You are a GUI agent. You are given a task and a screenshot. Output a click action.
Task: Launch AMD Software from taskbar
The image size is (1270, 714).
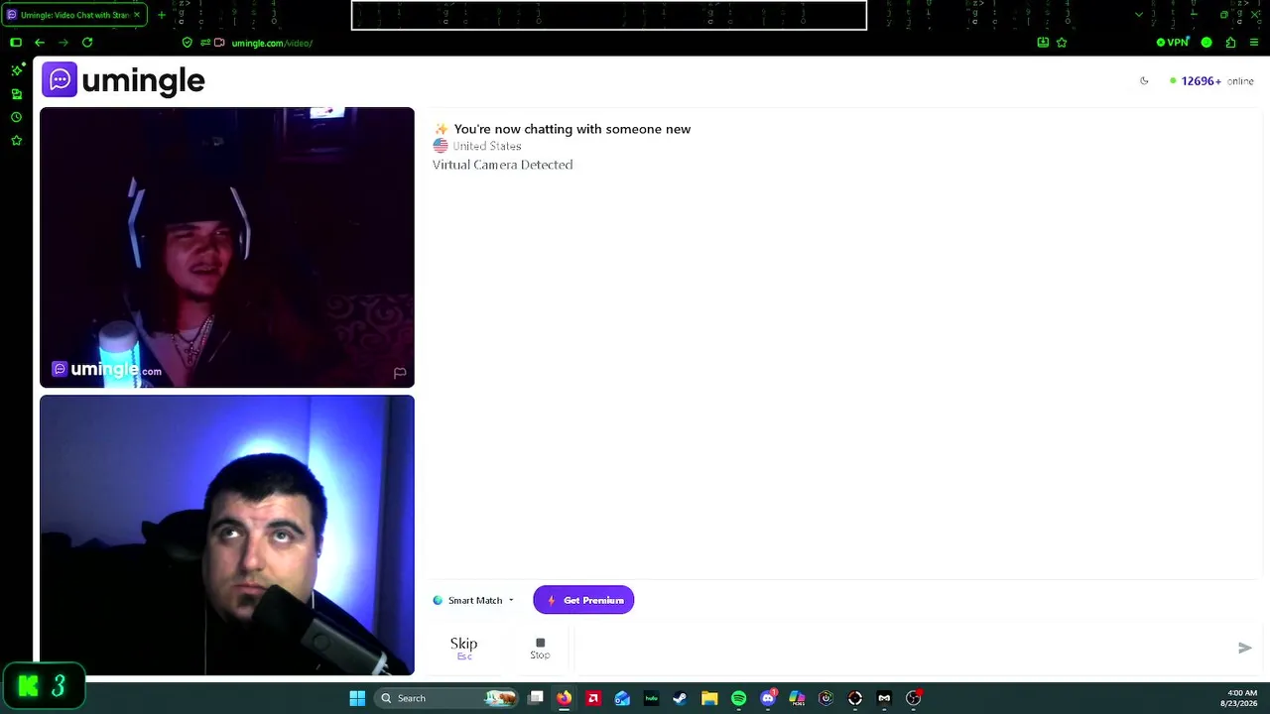pyautogui.click(x=593, y=698)
